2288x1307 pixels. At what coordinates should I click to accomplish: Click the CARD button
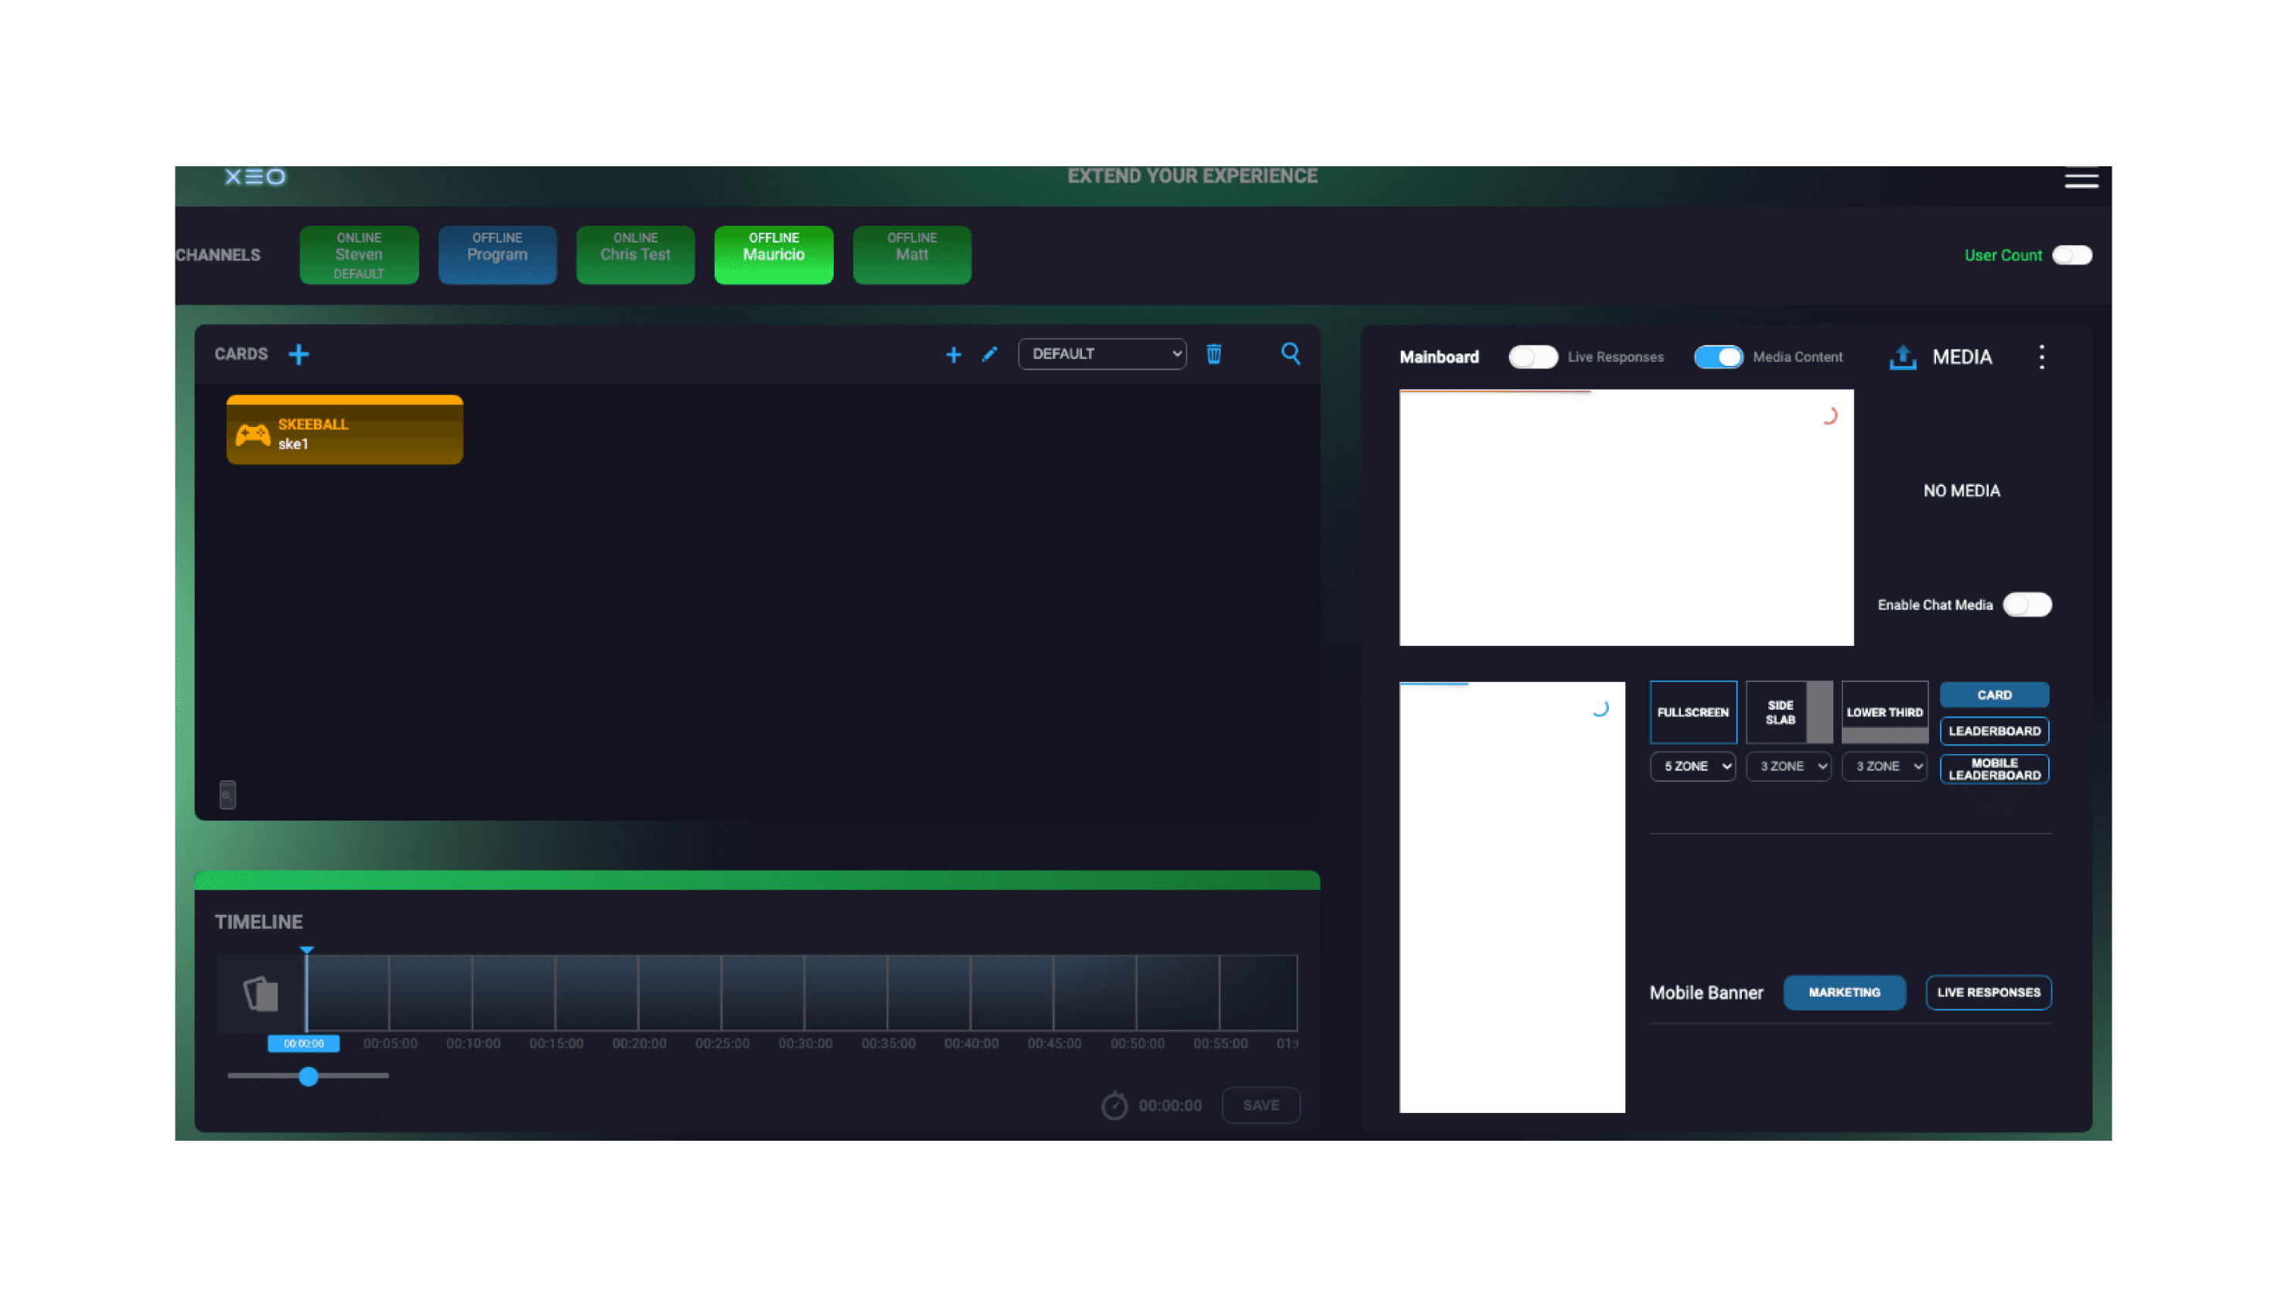[x=1993, y=694]
